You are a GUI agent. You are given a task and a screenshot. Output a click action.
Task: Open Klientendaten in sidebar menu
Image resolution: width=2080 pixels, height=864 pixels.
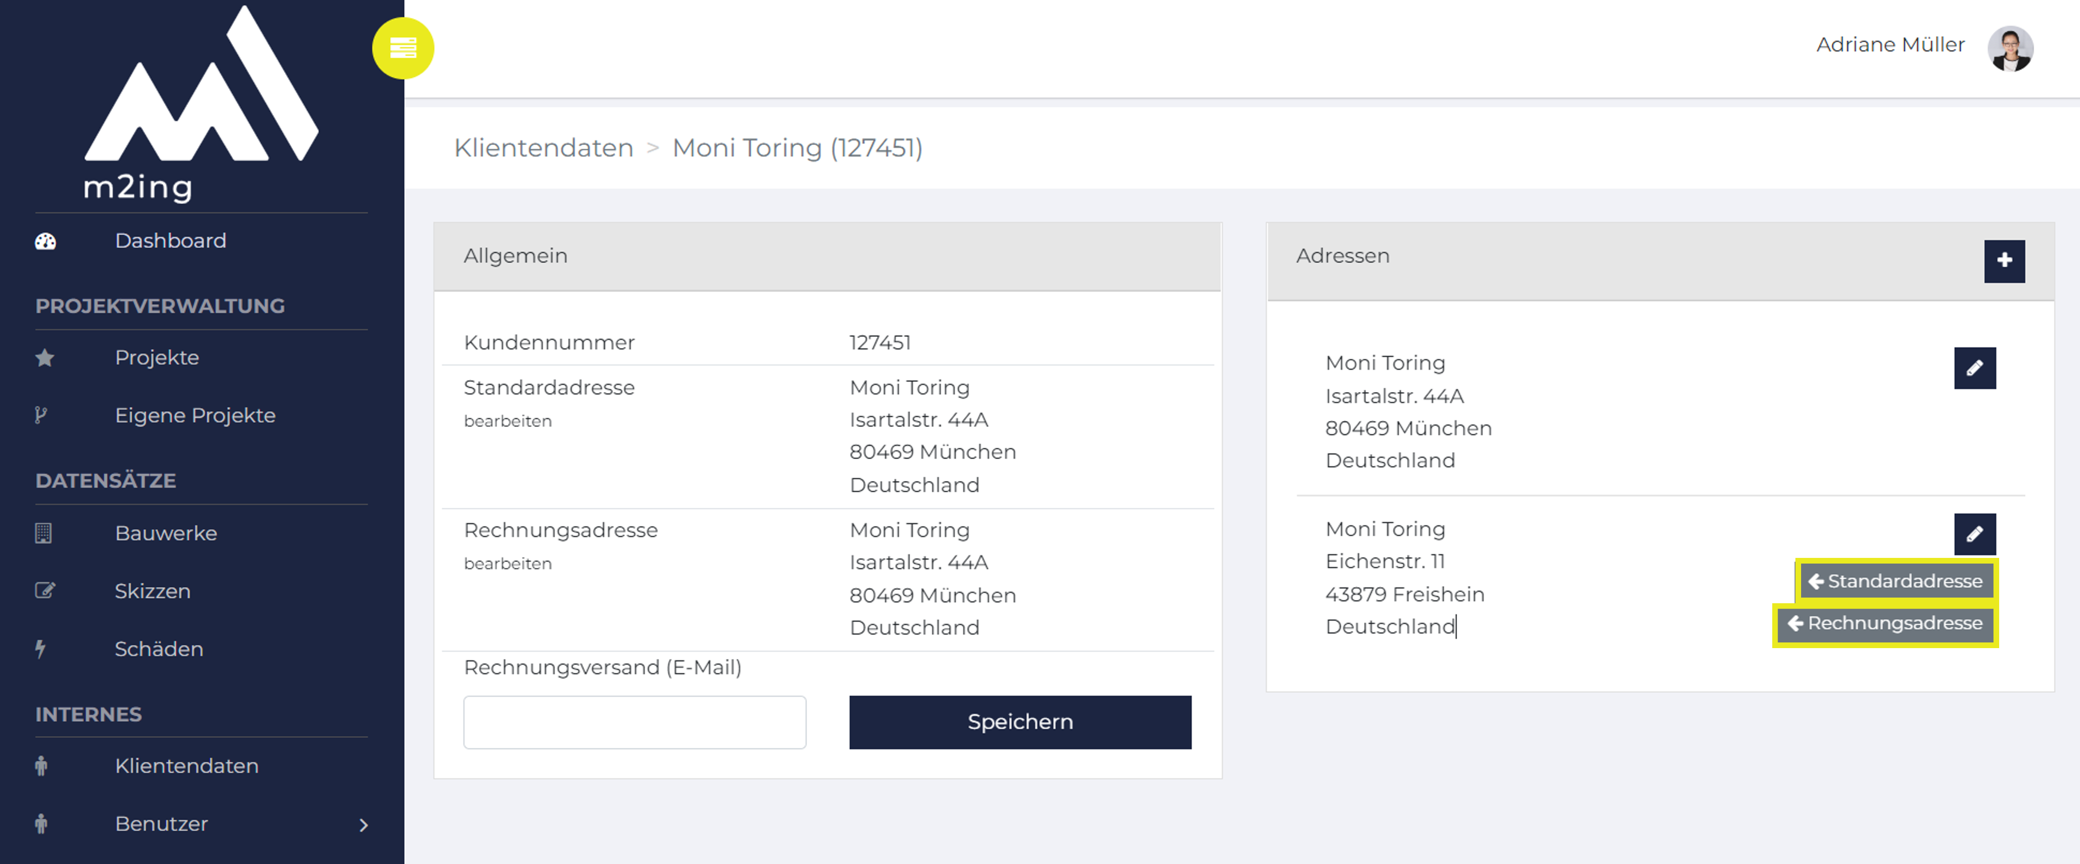point(187,766)
